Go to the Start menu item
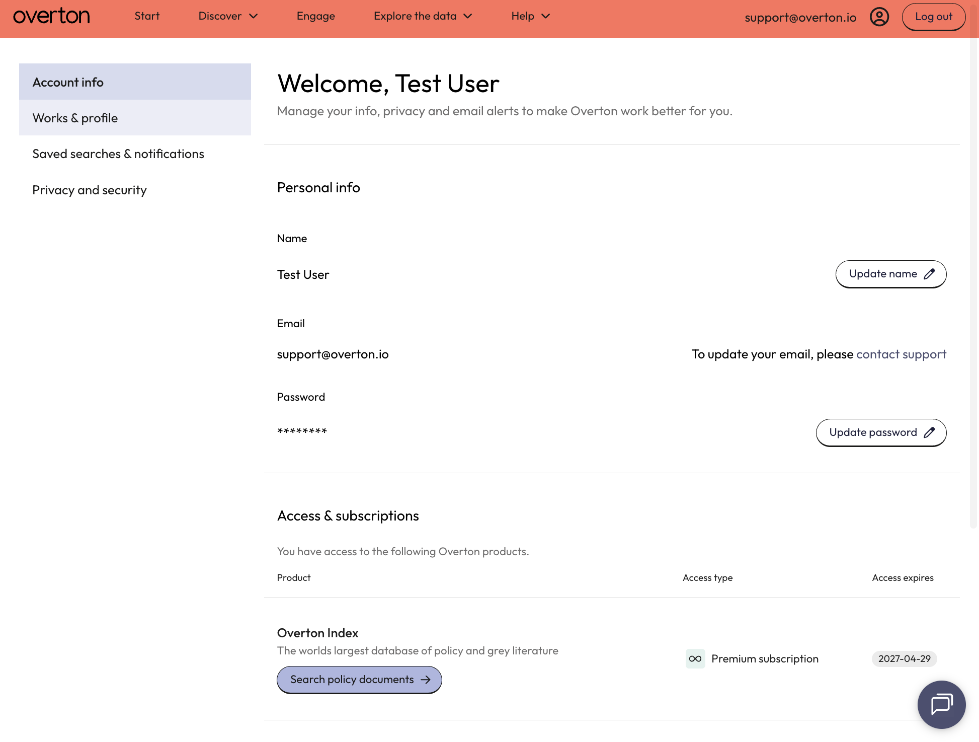 point(147,16)
